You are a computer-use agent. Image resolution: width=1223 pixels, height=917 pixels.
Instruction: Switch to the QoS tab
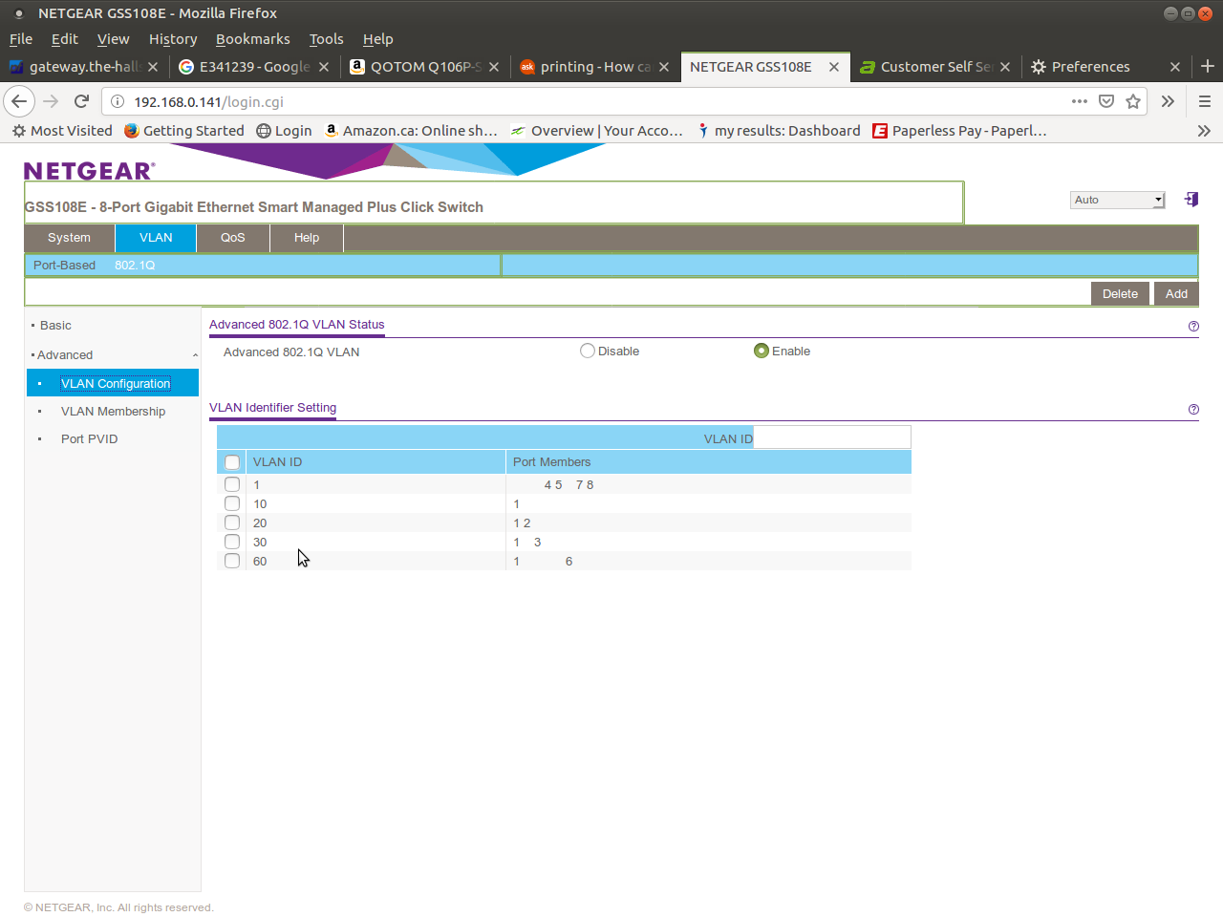[x=233, y=238]
